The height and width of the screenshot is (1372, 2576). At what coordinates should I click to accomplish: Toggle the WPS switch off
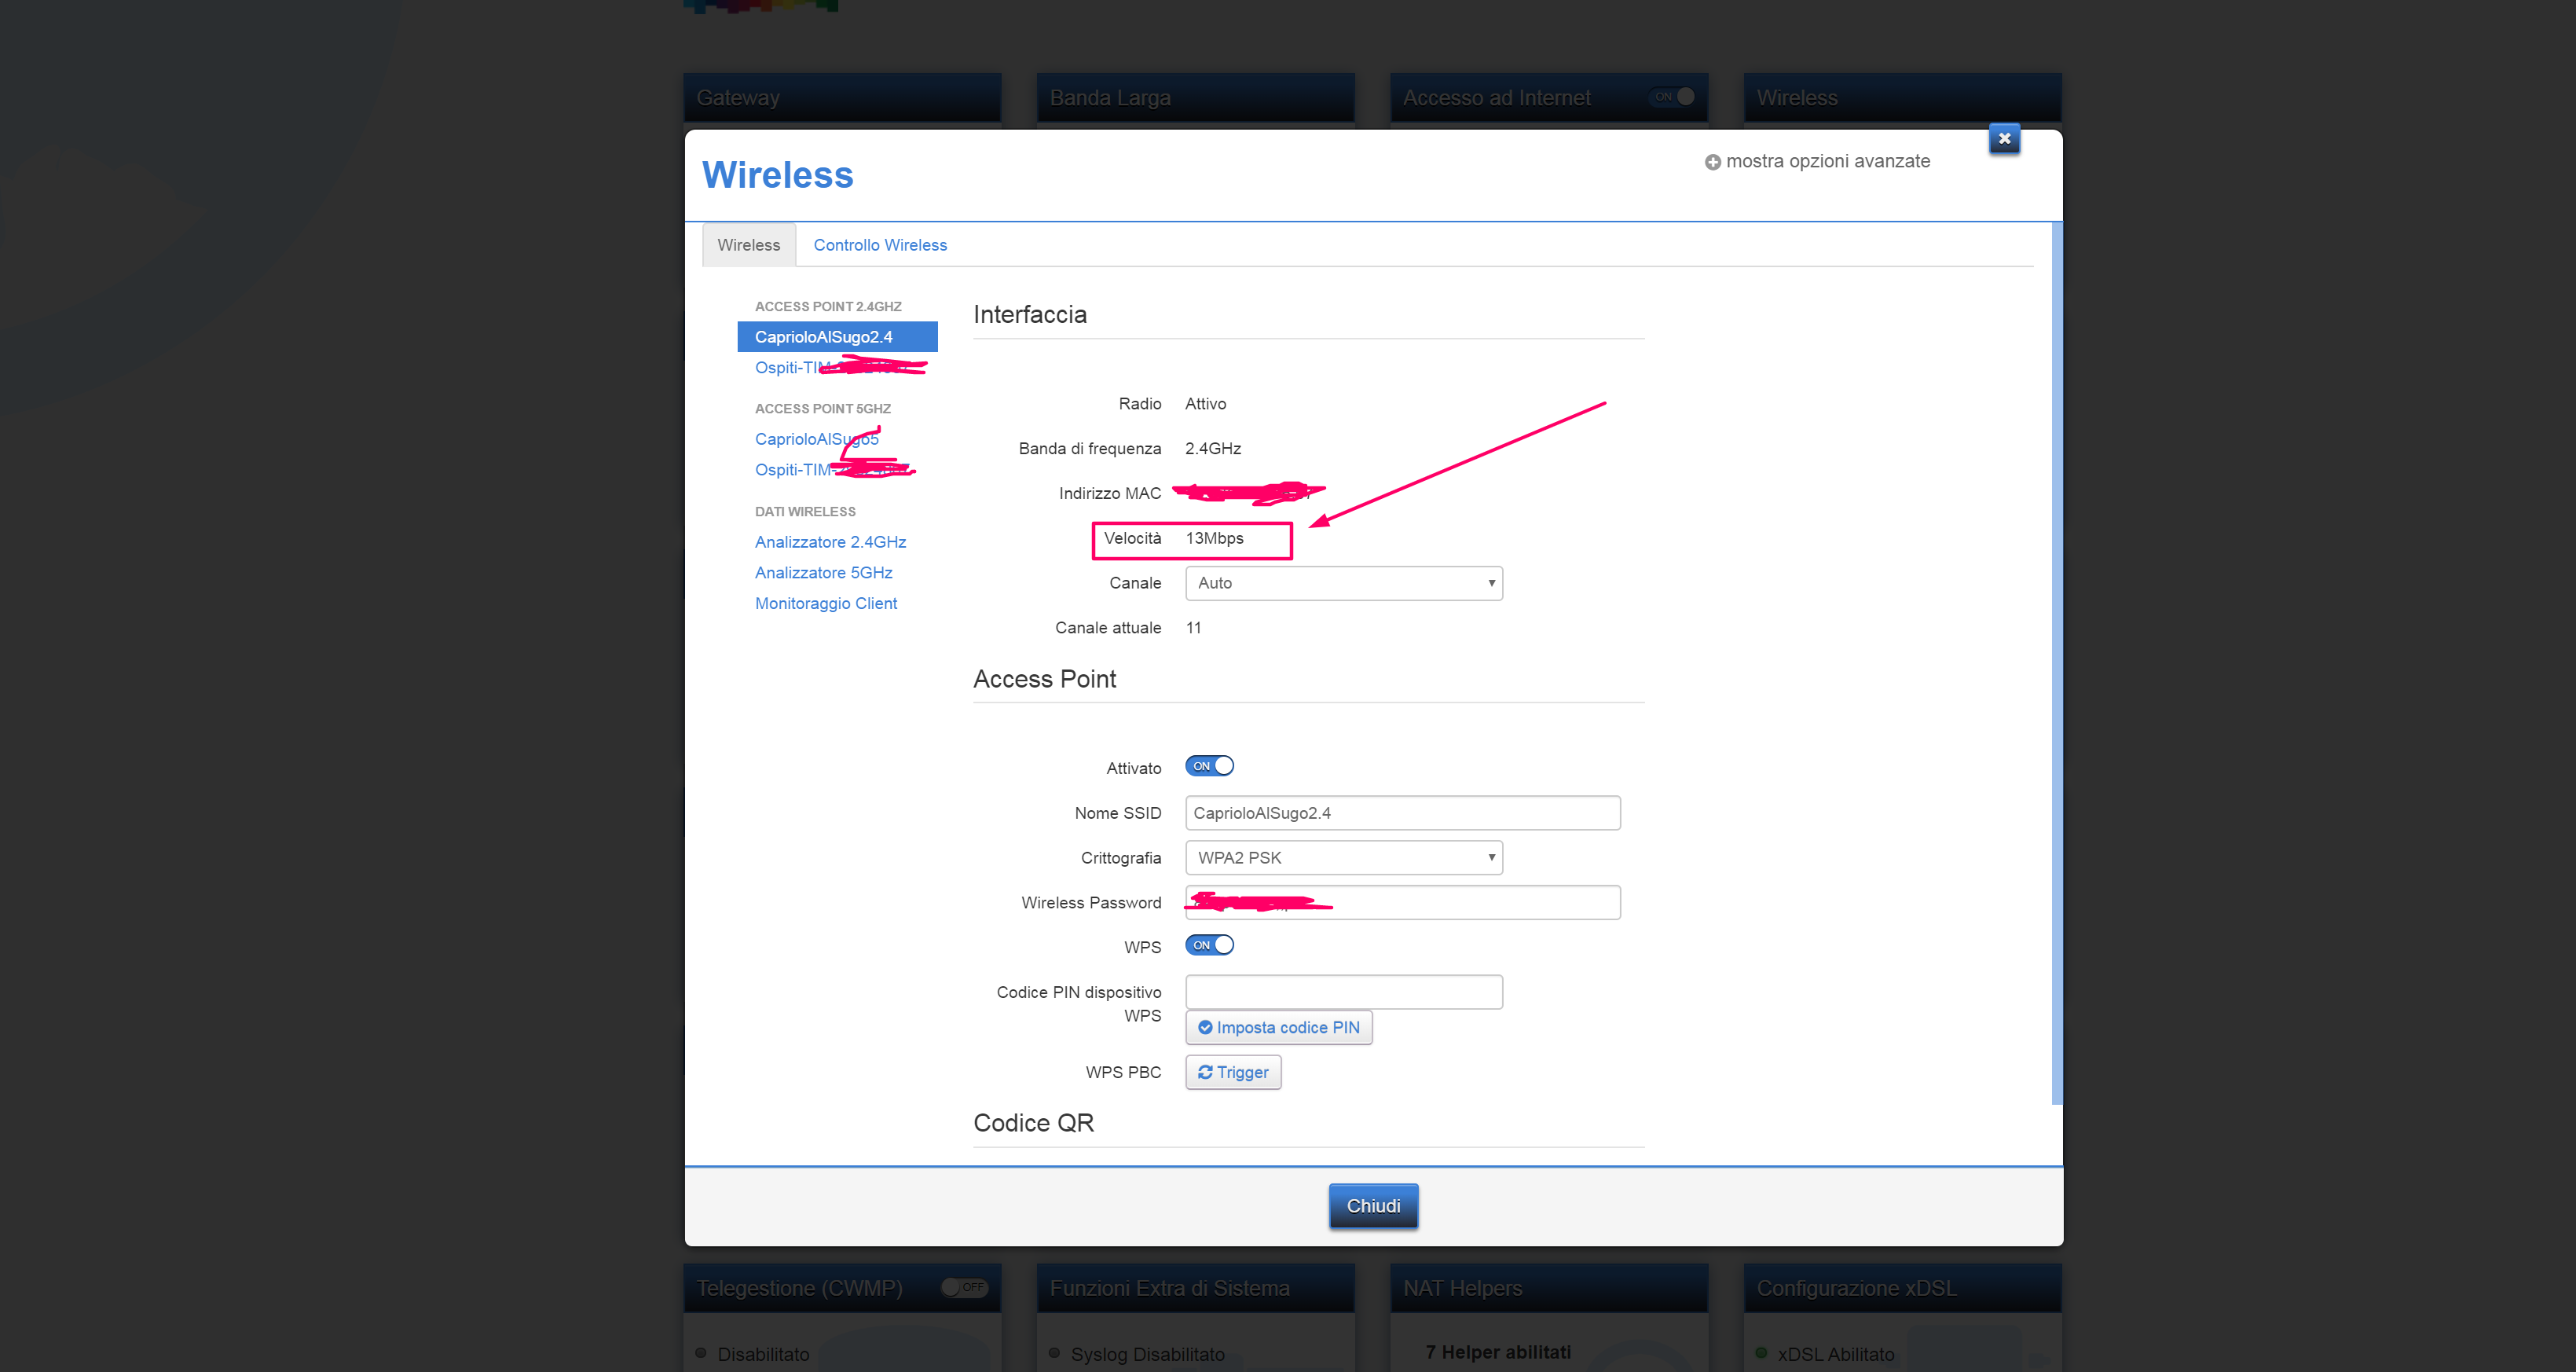(1209, 945)
